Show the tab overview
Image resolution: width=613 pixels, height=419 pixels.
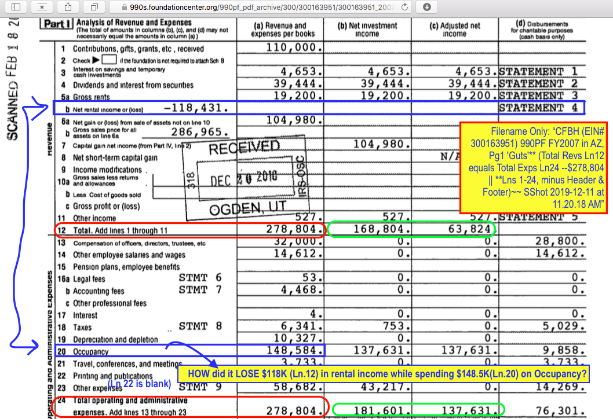click(x=94, y=7)
